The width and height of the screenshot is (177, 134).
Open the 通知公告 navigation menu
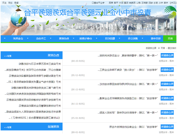(133, 38)
